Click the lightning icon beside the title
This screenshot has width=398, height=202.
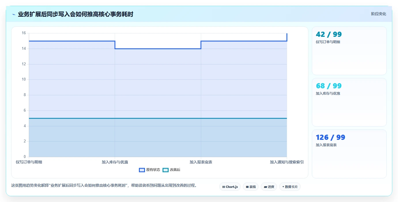click(14, 14)
